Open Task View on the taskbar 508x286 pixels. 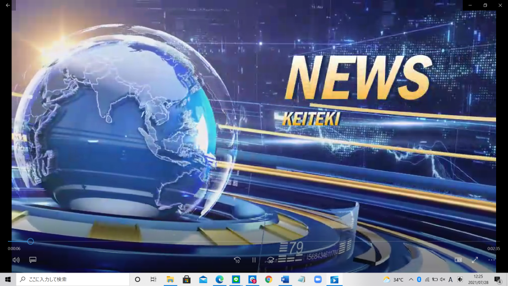153,280
